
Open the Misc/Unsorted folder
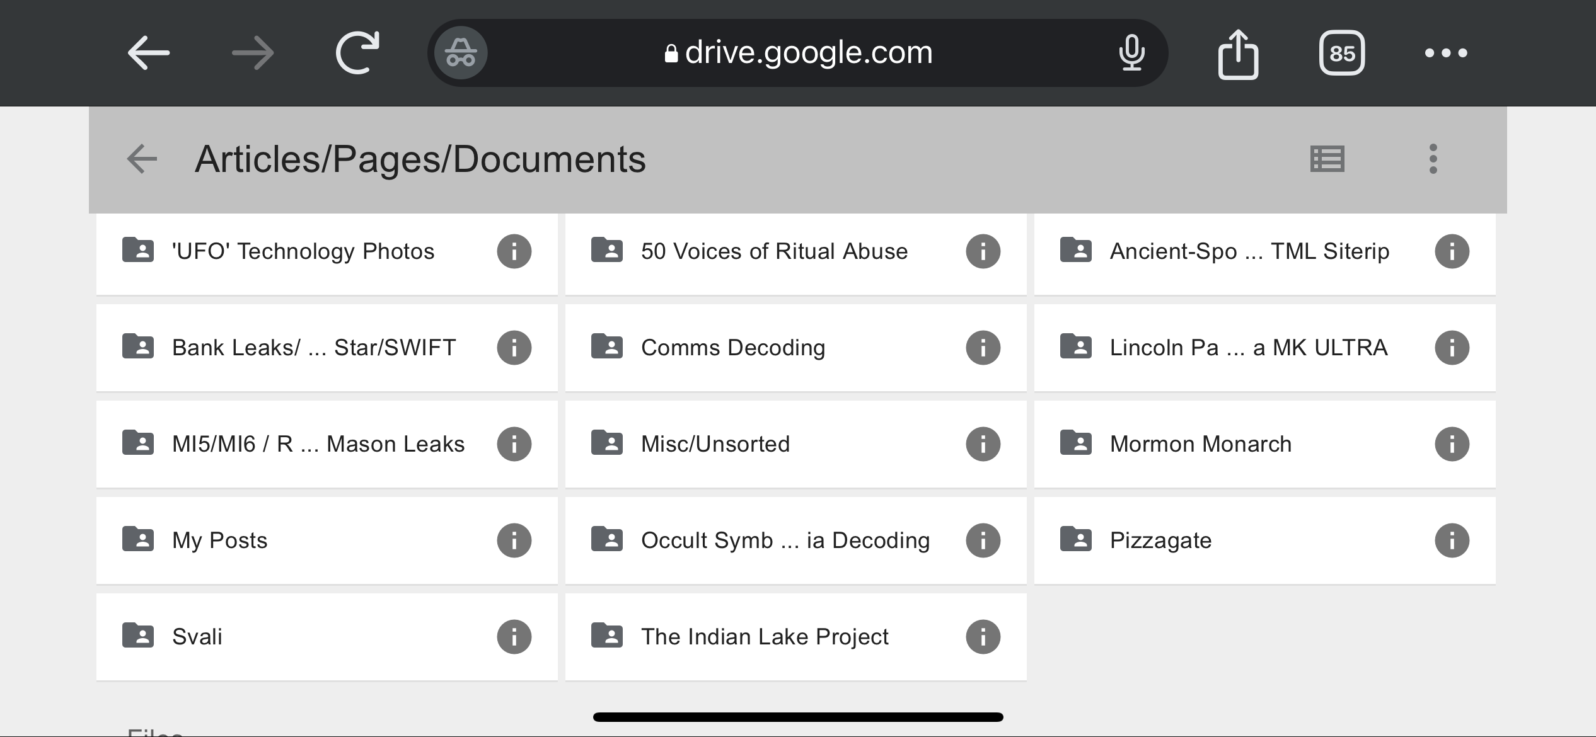pyautogui.click(x=715, y=444)
